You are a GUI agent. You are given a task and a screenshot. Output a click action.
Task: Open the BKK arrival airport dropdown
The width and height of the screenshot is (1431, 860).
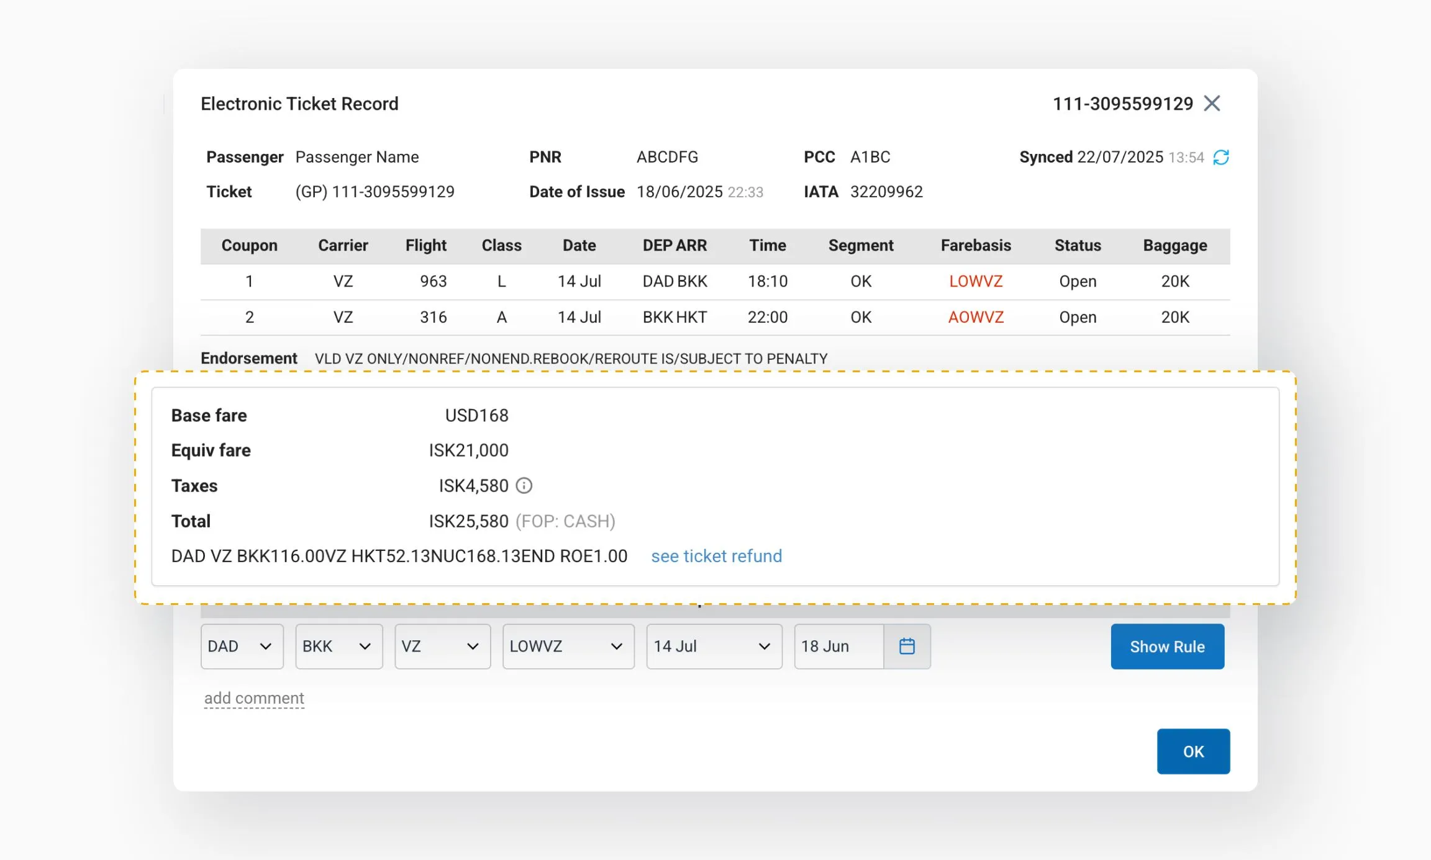coord(338,646)
